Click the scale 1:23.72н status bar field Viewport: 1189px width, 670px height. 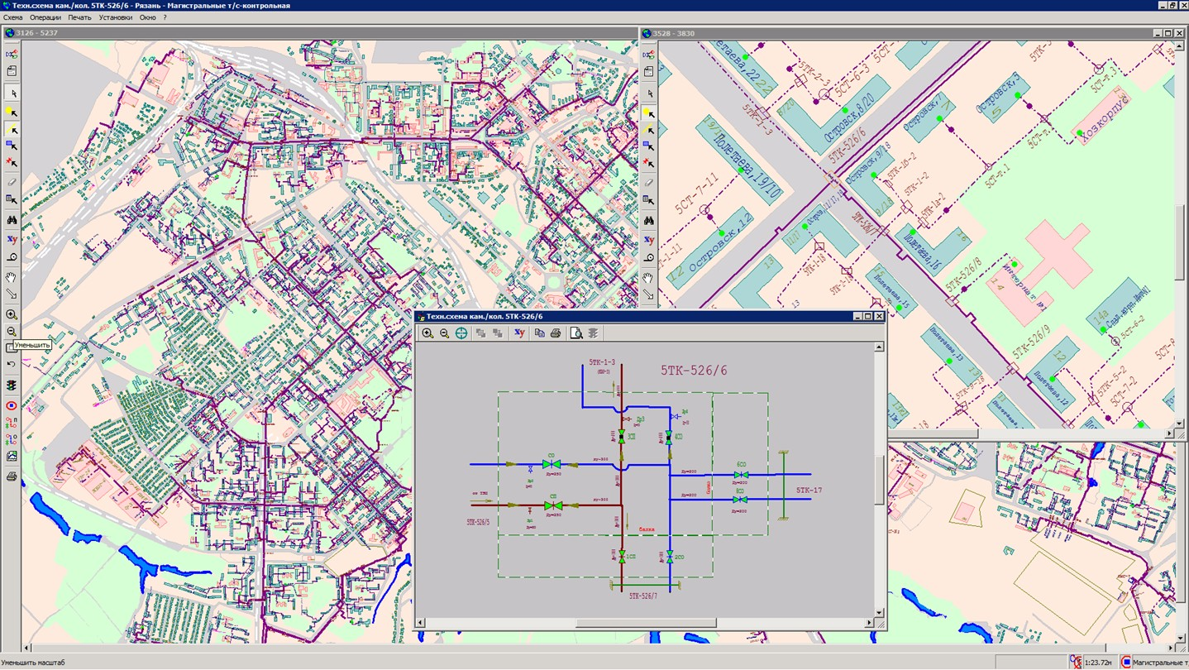point(1100,663)
